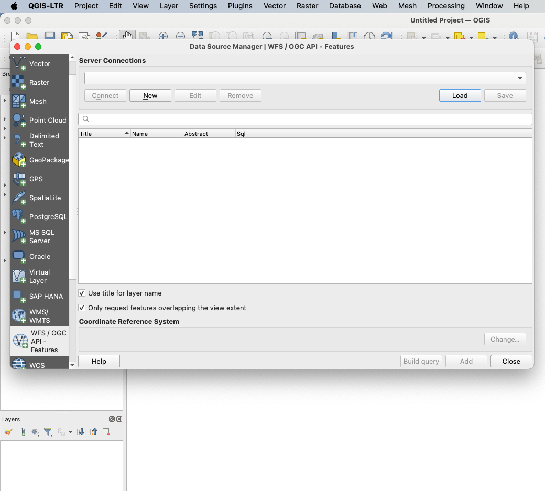Disable Only request features overlapping view extent
Viewport: 545px width, 491px height.
pyautogui.click(x=82, y=308)
